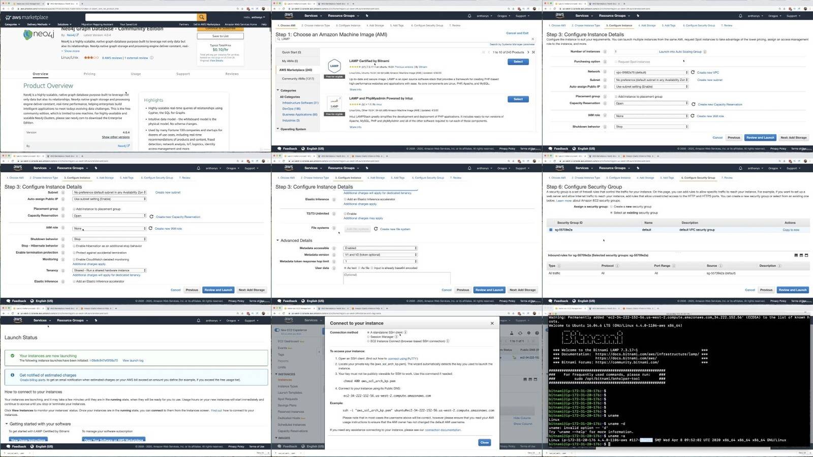Select EC2 Instance Connect browser-based SSH option
This screenshot has height=457, width=813.
click(x=368, y=341)
